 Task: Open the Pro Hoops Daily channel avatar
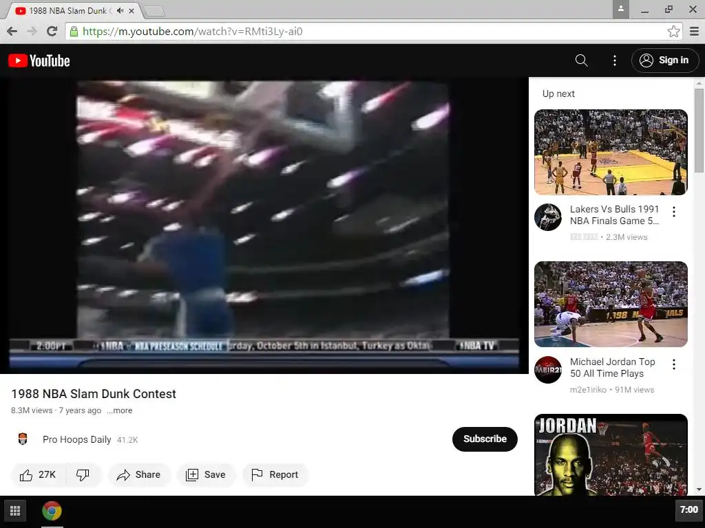point(23,439)
